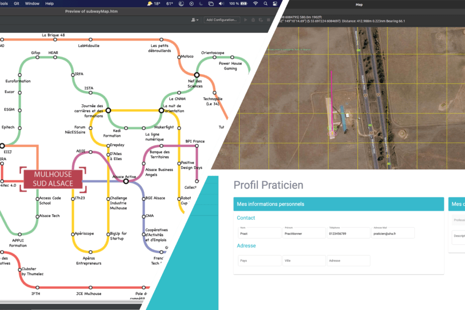465x310 pixels.
Task: Click the Run play icon in IDE toolbar
Action: click(x=245, y=20)
